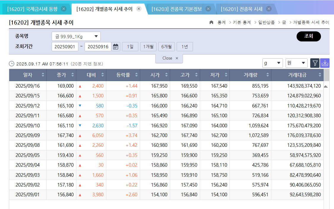This screenshot has width=334, height=209.
Task: Click the dark filter funnel icon
Action: pos(315,63)
